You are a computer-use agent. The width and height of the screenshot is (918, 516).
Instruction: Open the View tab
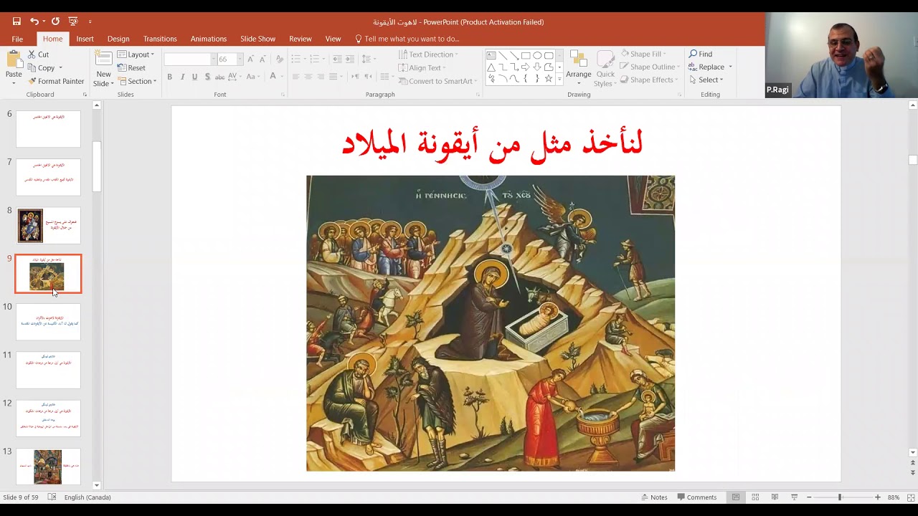click(x=333, y=39)
